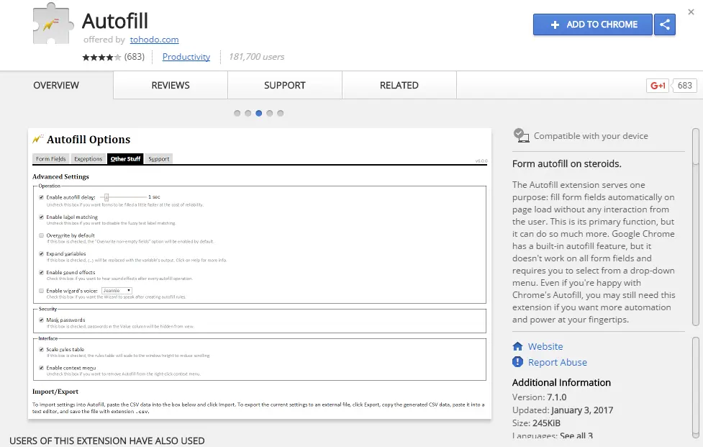Toggle Mask passwords checkbox
Viewport: 703px width, 447px height.
[x=41, y=320]
